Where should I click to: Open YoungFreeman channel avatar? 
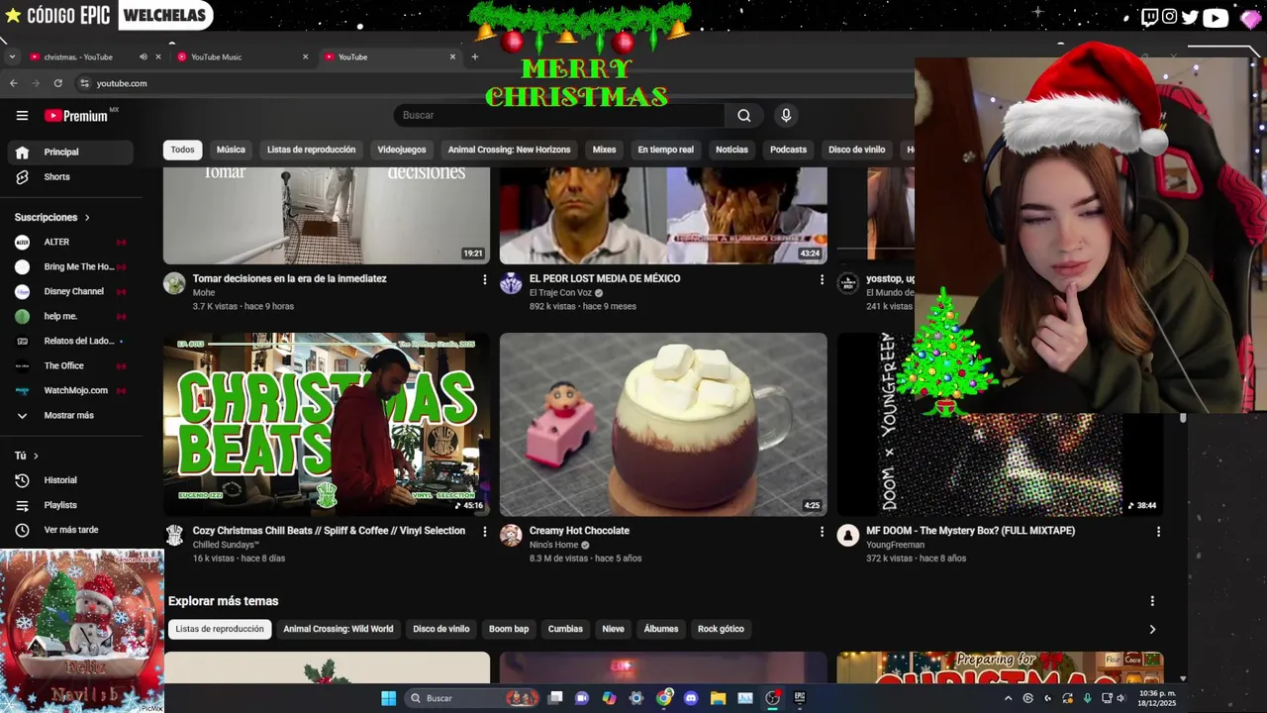tap(847, 536)
